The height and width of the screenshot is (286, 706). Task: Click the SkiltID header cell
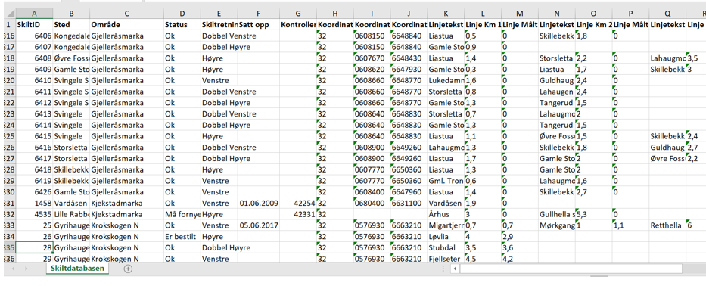(34, 24)
